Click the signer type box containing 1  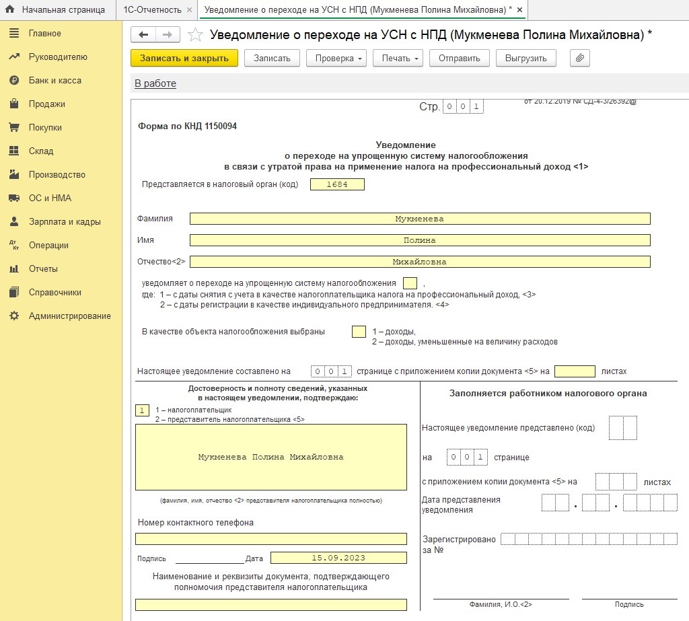coord(142,410)
